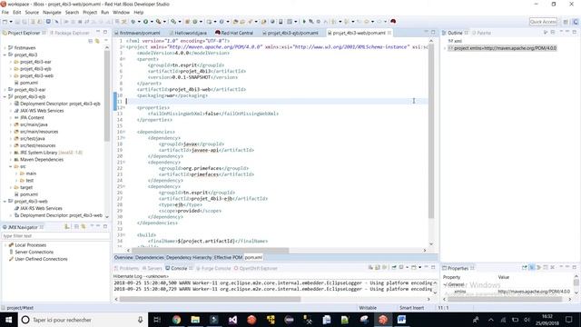581x327 pixels.
Task: Collapse the src folder node
Action: [x=10, y=166]
